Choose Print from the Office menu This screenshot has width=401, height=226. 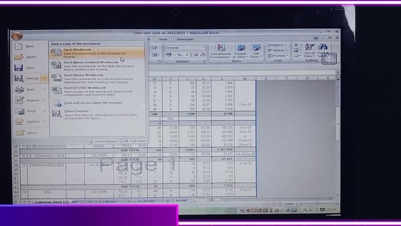[30, 89]
